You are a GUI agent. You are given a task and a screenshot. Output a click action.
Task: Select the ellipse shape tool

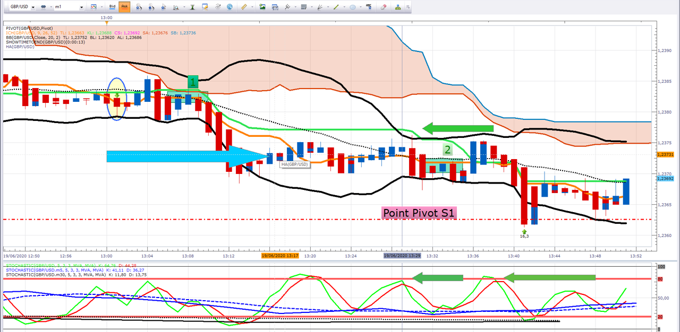tap(352, 7)
